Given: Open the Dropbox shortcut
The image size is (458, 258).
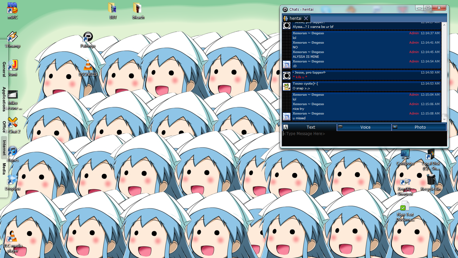Looking at the screenshot, I should (12, 180).
